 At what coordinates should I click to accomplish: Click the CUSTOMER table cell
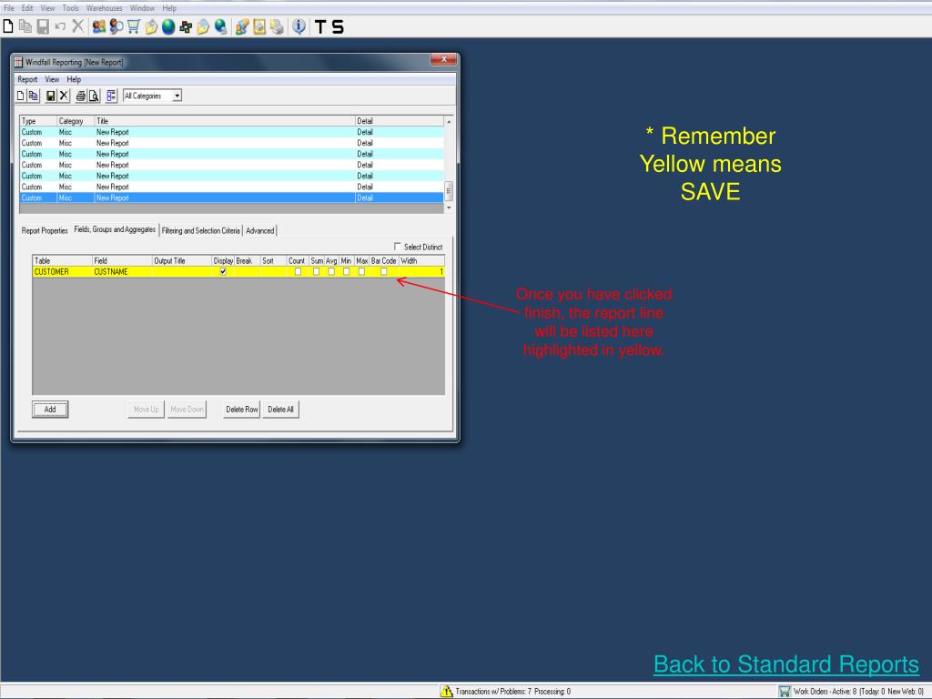[63, 271]
